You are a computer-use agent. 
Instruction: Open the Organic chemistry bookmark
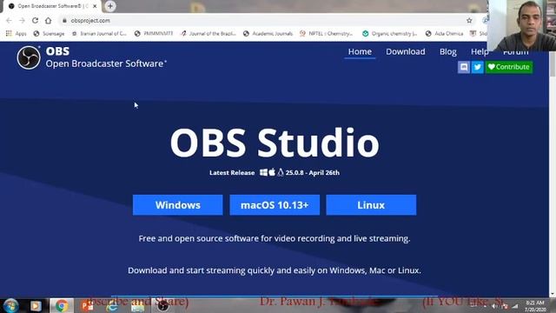click(390, 33)
